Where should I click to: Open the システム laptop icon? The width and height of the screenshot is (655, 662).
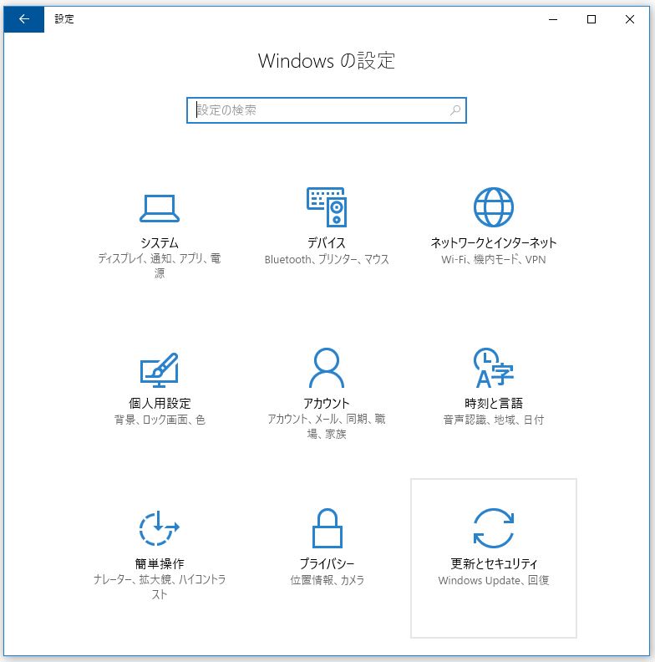tap(160, 208)
